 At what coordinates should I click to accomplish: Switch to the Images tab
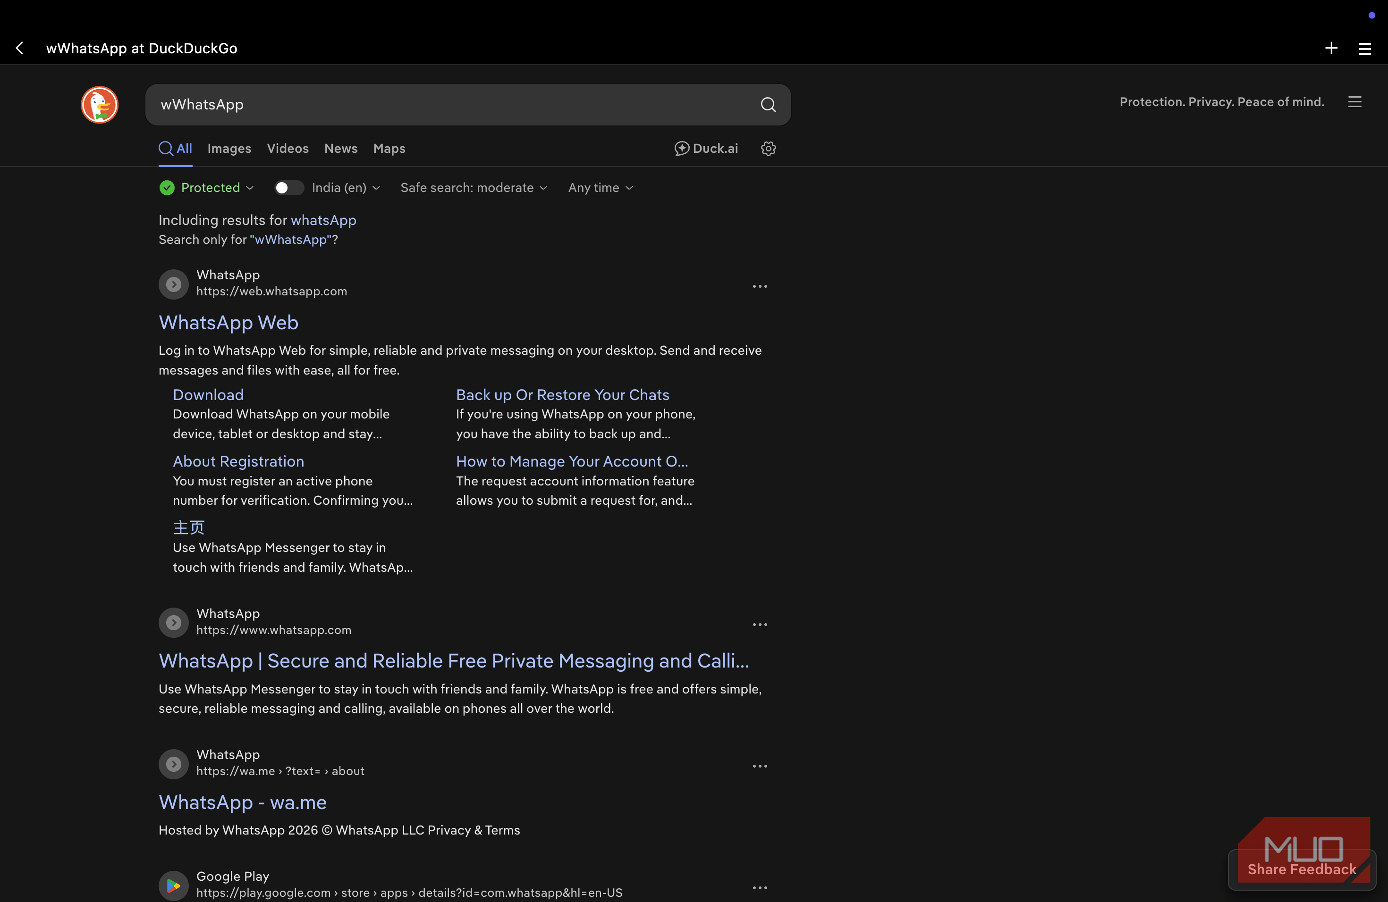(x=229, y=149)
